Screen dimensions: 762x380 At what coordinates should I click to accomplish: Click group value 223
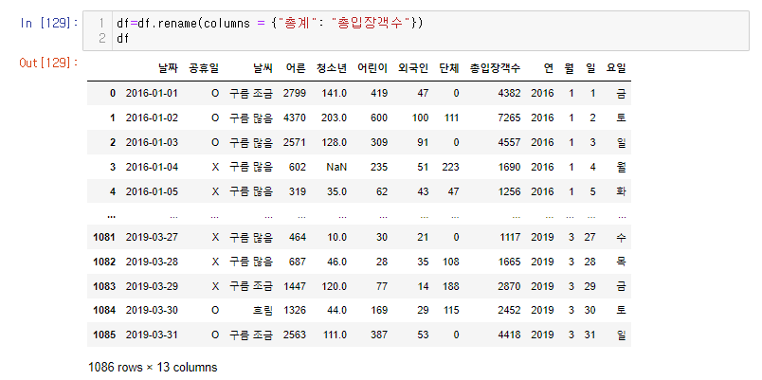click(x=450, y=167)
